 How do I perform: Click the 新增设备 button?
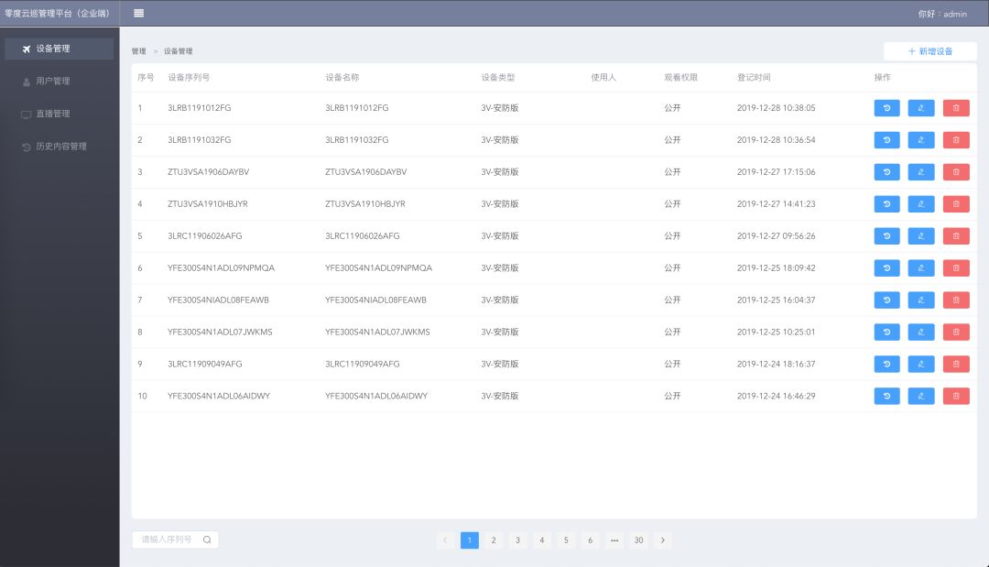(929, 51)
